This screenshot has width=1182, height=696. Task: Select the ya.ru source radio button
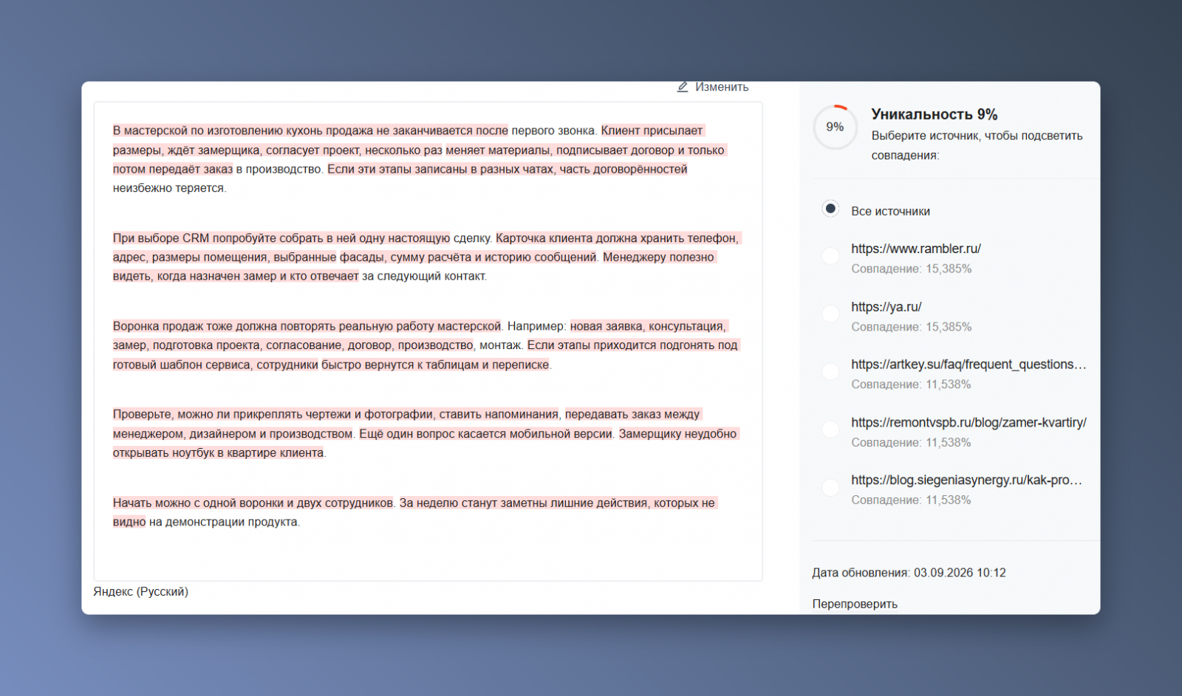point(830,313)
